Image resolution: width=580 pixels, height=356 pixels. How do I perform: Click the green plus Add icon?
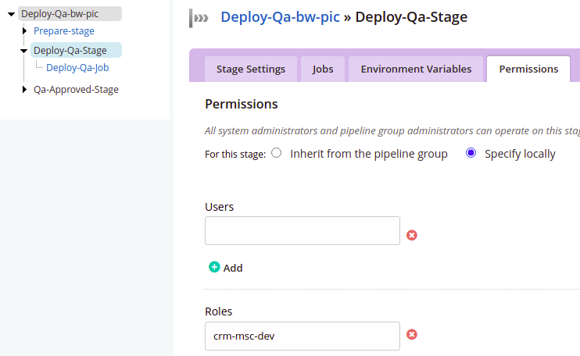215,267
